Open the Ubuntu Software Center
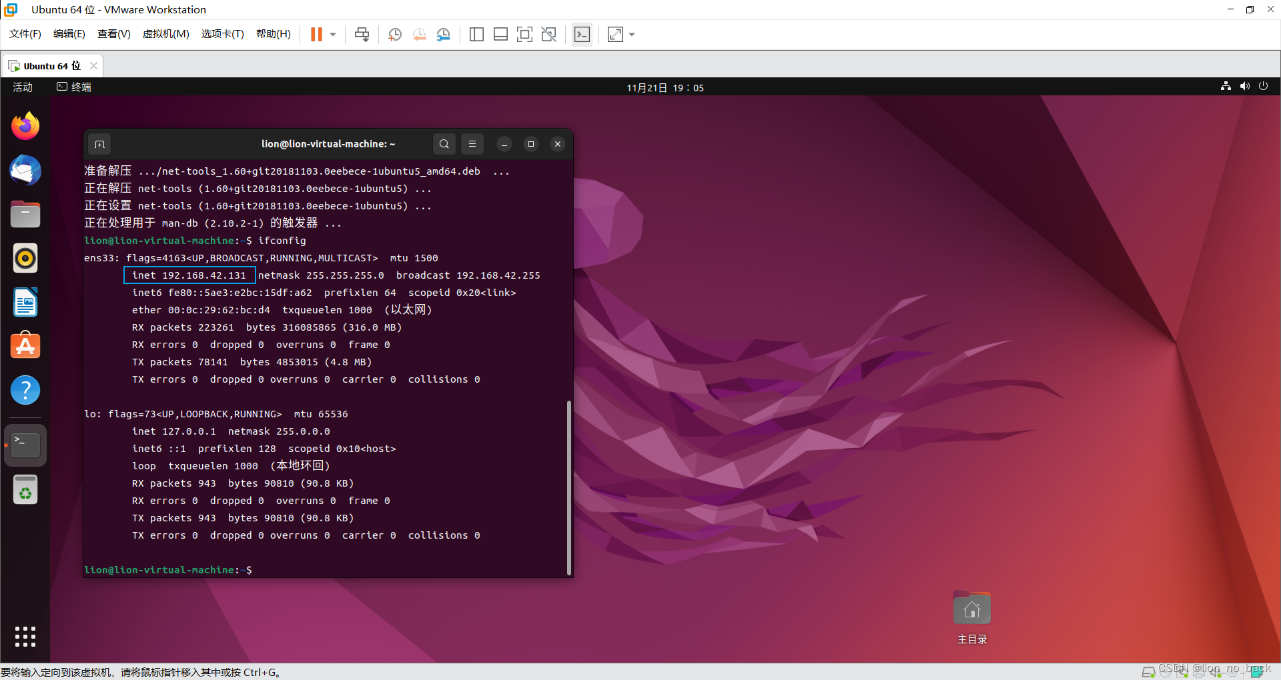Viewport: 1281px width, 680px height. pyautogui.click(x=25, y=345)
